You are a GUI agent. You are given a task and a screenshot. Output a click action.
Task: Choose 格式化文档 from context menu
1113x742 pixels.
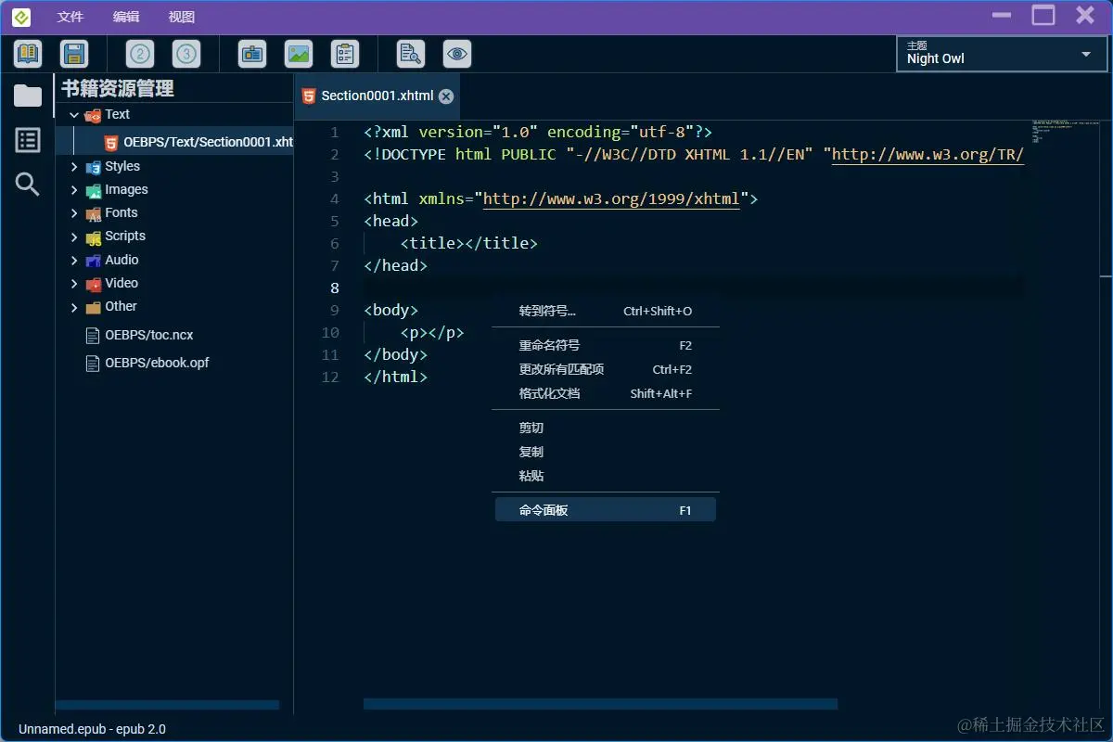(x=606, y=394)
